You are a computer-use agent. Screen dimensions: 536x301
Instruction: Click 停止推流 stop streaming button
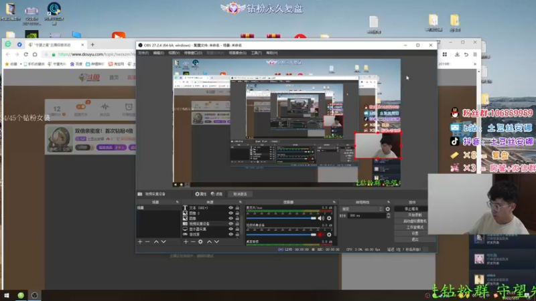click(x=411, y=209)
